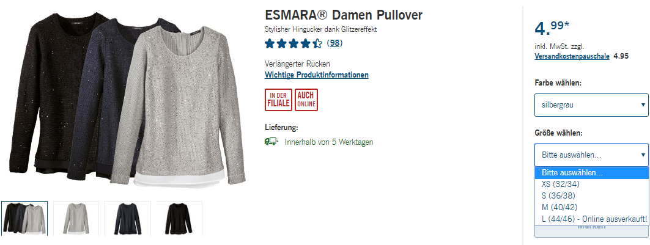Click the 'Auch Online' badge icon
This screenshot has height=245, width=650.
306,100
